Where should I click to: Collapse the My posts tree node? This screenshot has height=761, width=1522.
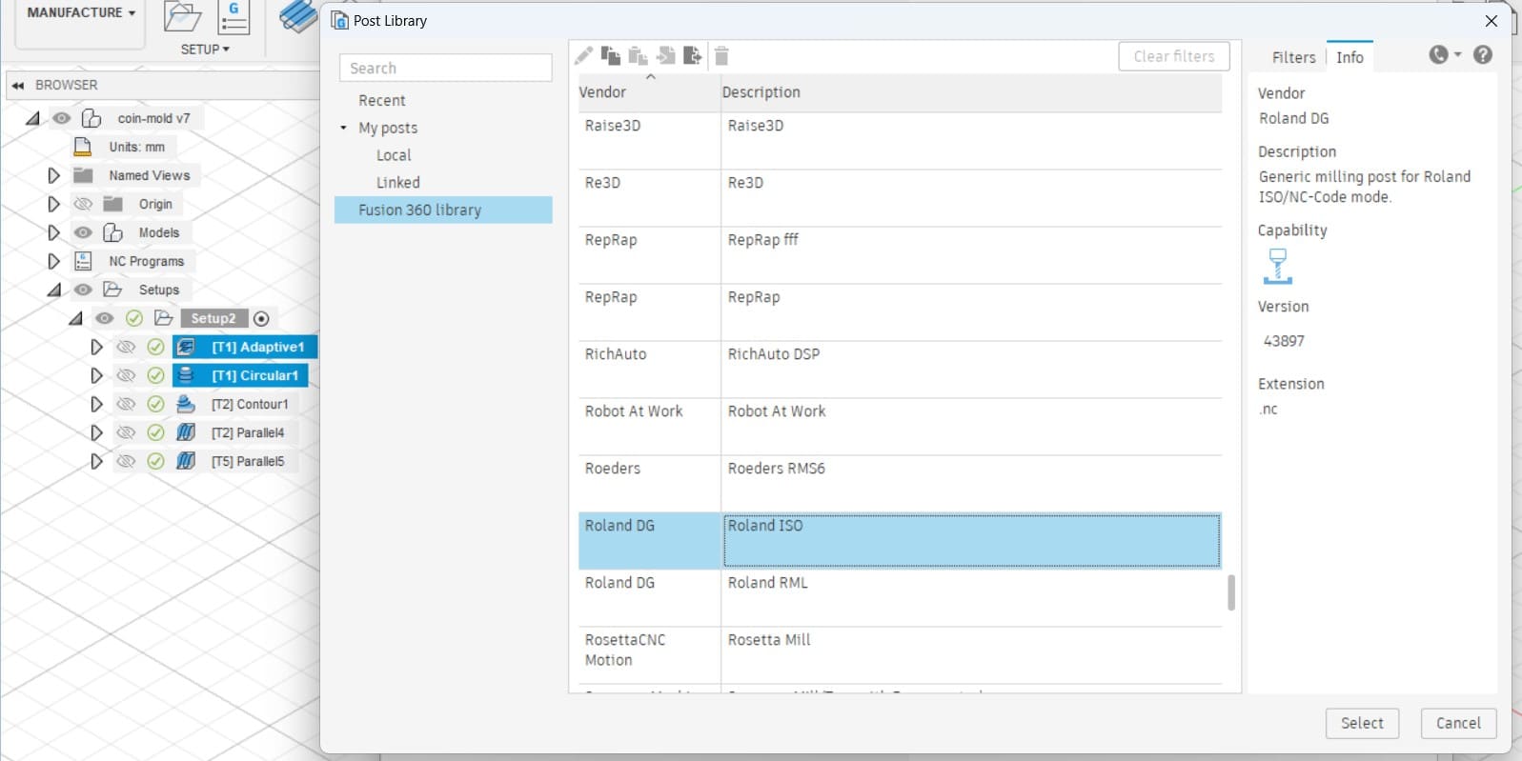click(344, 128)
